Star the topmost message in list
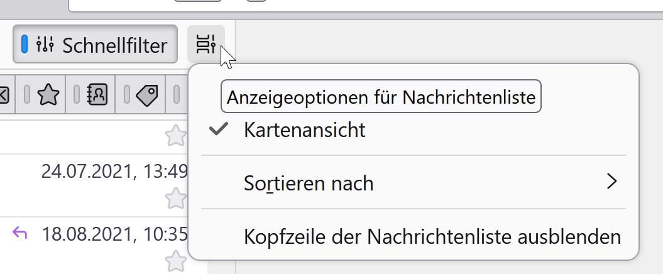Viewport: 663px width, 274px height. (176, 135)
